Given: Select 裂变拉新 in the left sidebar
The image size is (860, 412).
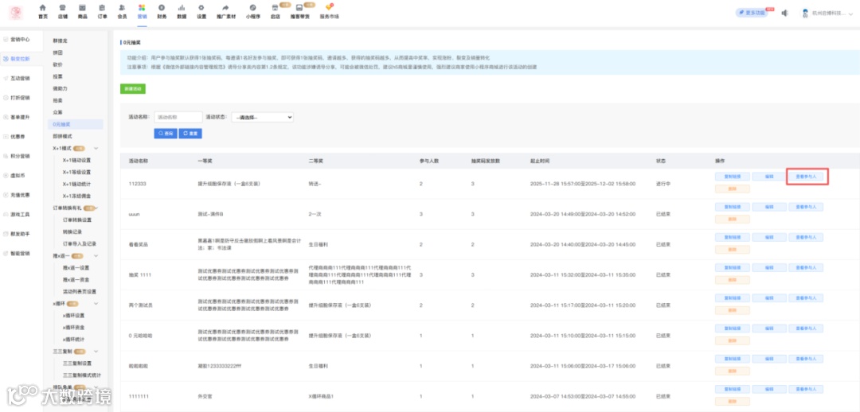Looking at the screenshot, I should pos(20,59).
